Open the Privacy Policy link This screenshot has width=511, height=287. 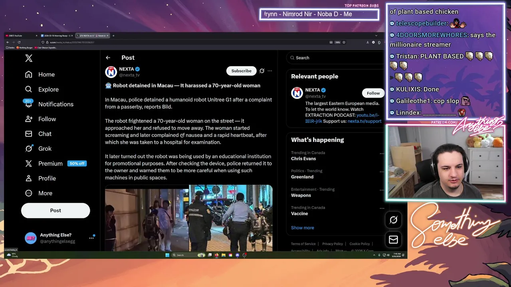(x=333, y=244)
